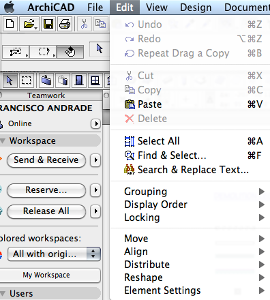270x300 pixels.
Task: Choose Paste from the Edit menu
Action: click(190, 104)
